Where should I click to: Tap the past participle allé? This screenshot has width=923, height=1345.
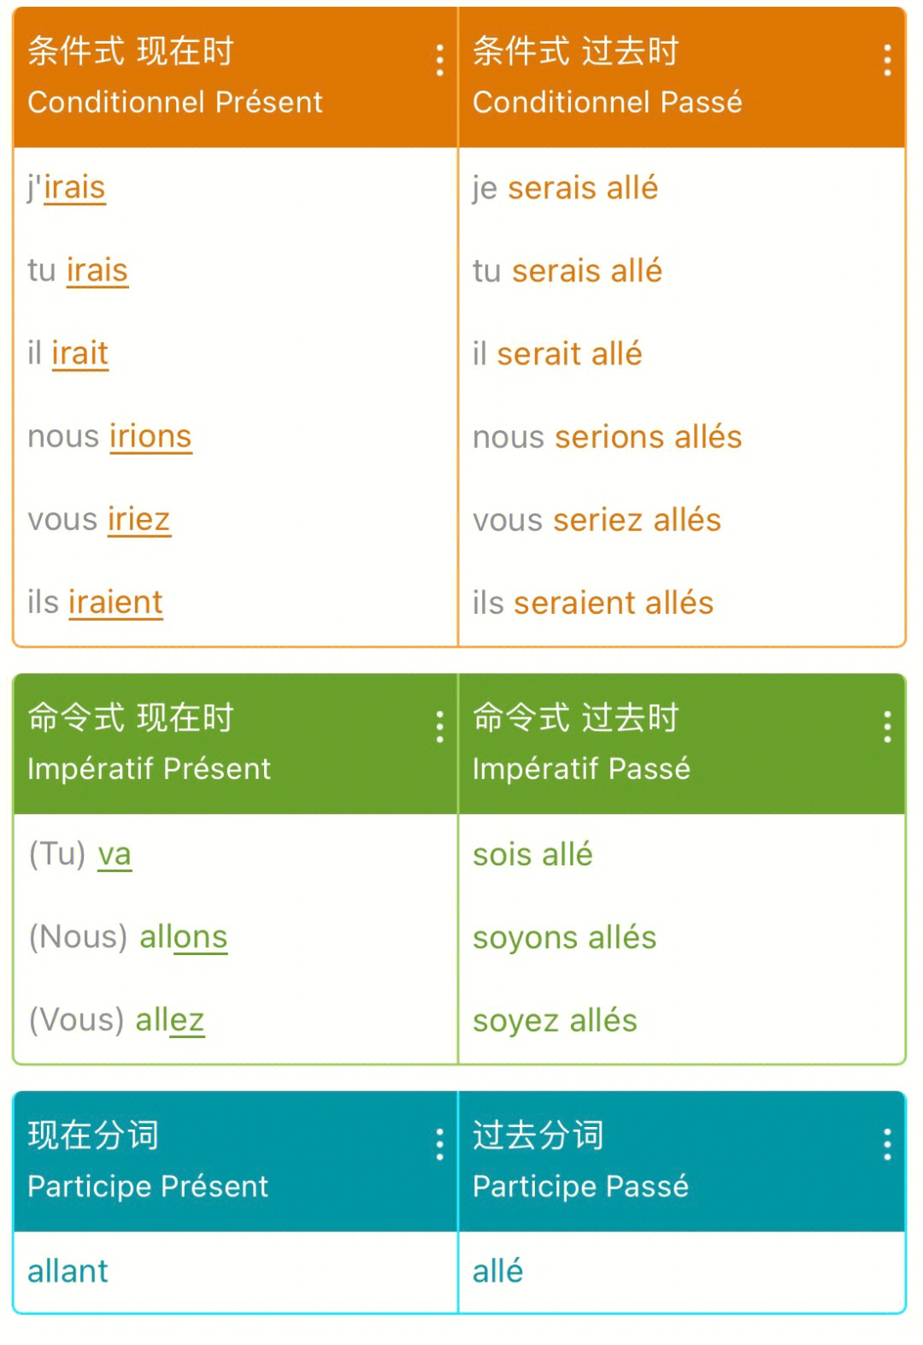point(498,1271)
